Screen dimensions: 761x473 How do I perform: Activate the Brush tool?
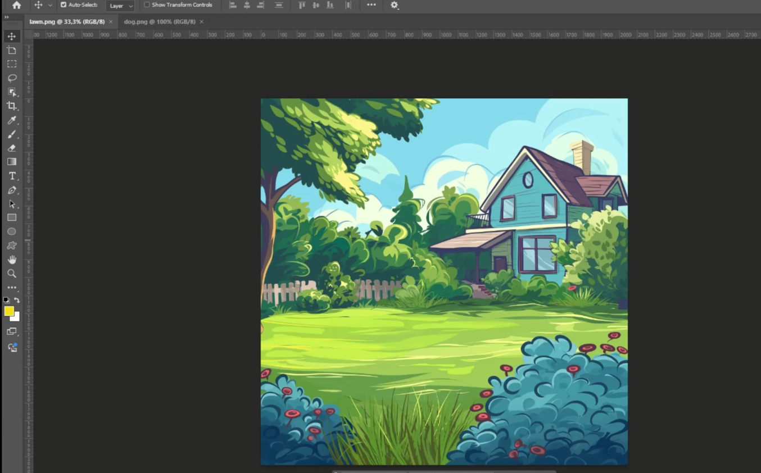(12, 134)
